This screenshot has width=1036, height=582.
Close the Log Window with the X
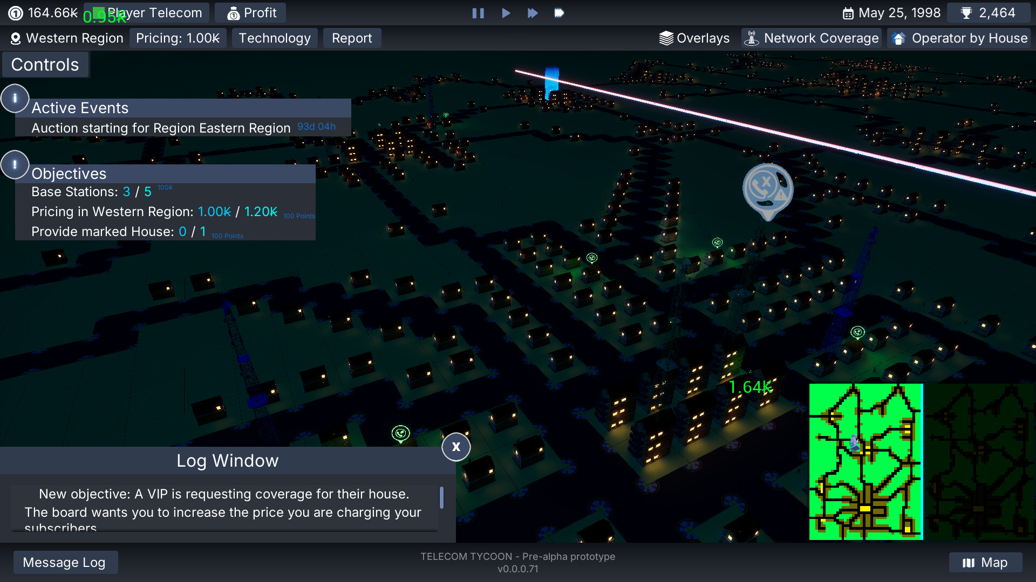[456, 447]
